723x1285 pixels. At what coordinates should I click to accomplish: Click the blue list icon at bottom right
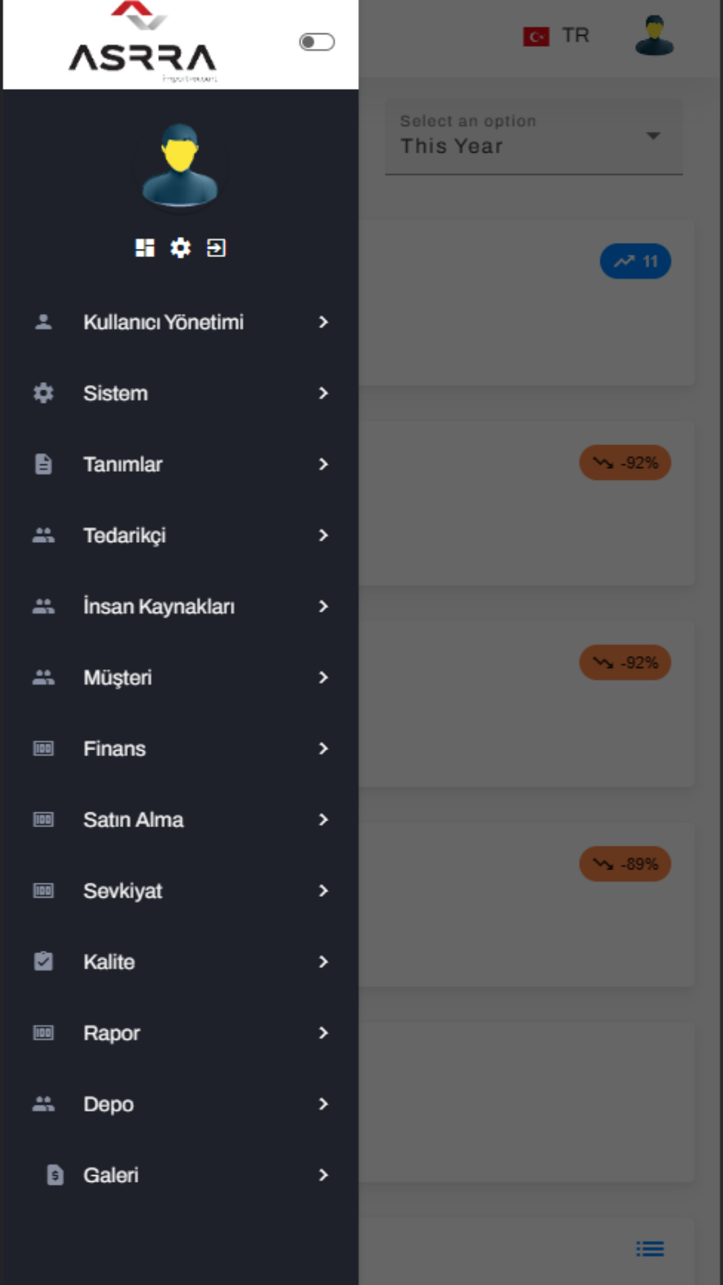pyautogui.click(x=649, y=1249)
